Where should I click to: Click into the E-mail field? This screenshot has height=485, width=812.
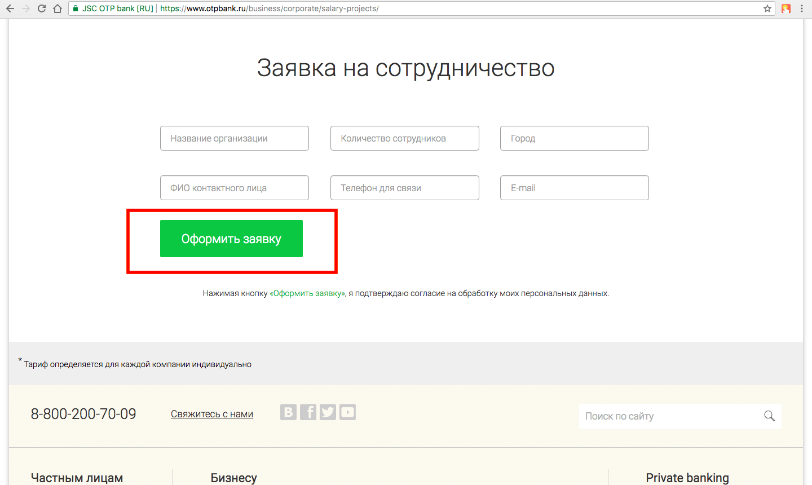[x=574, y=188]
